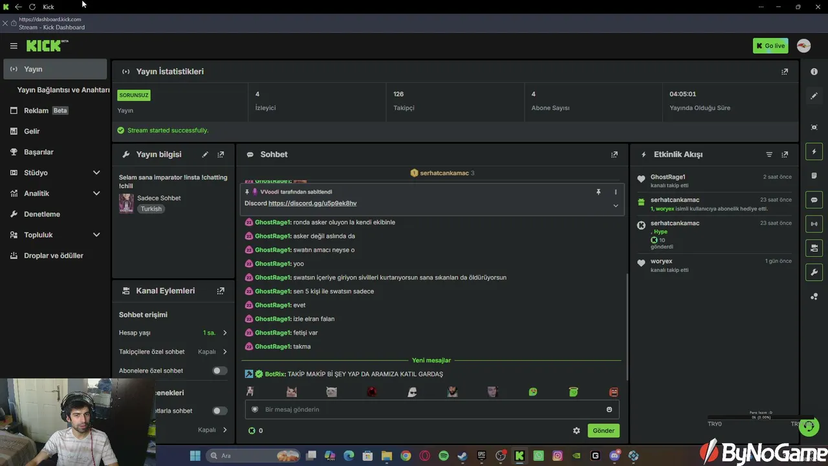Pop out the Yayın İstatistikleri panel

[x=785, y=72]
